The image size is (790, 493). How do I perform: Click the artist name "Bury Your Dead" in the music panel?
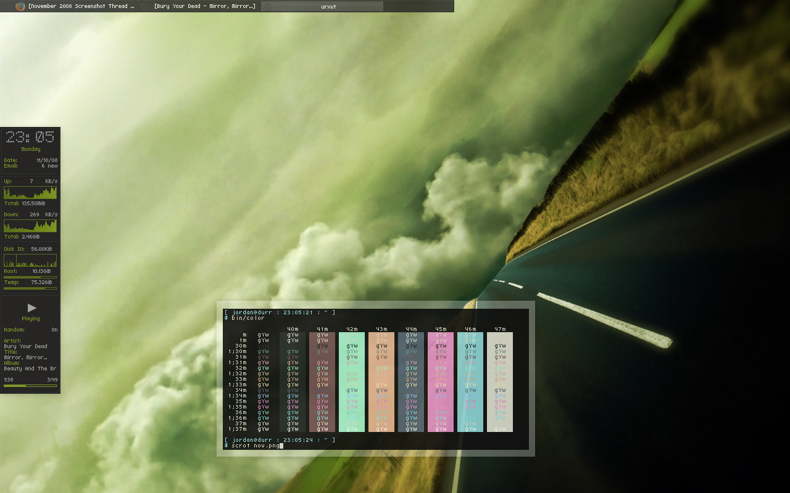pyautogui.click(x=25, y=346)
